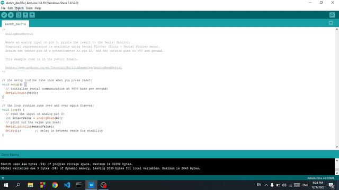Click the Arduino IDE taskbar icon
The height and width of the screenshot is (190, 339).
point(91,185)
